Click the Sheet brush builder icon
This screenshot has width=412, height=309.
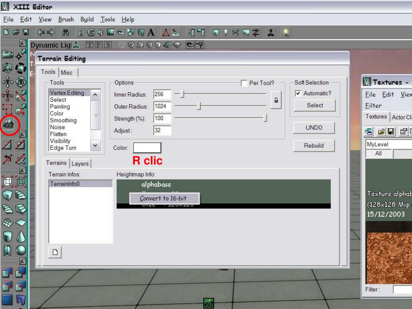tap(21, 223)
